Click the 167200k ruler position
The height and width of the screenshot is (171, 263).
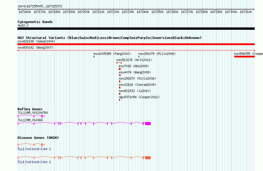(x=84, y=12)
